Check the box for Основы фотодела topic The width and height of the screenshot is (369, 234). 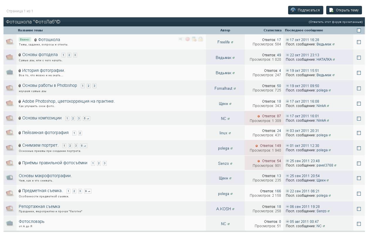[359, 57]
